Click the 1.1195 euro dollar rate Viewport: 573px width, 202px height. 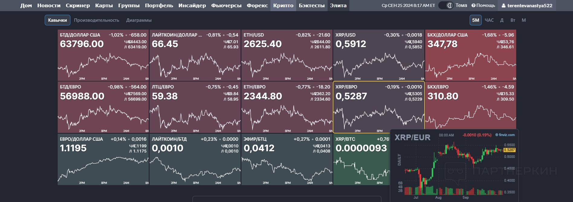click(73, 148)
